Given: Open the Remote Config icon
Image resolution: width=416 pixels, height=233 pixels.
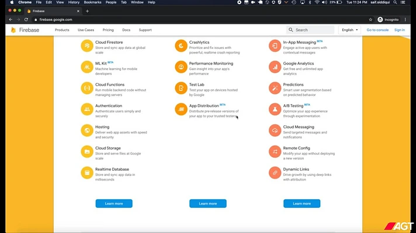Looking at the screenshot, I should tap(275, 151).
